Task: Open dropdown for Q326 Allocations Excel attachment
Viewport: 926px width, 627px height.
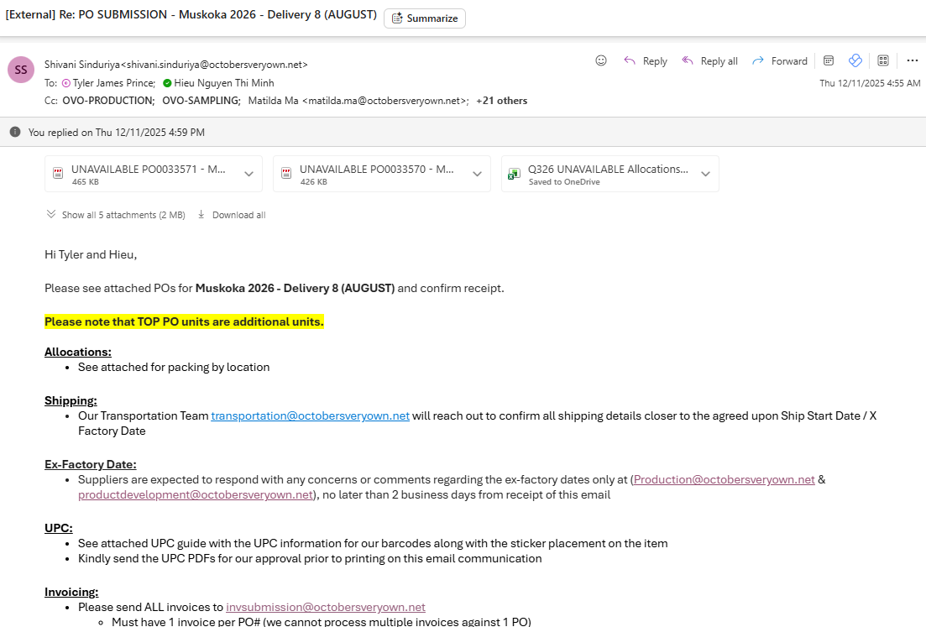Action: pos(705,174)
